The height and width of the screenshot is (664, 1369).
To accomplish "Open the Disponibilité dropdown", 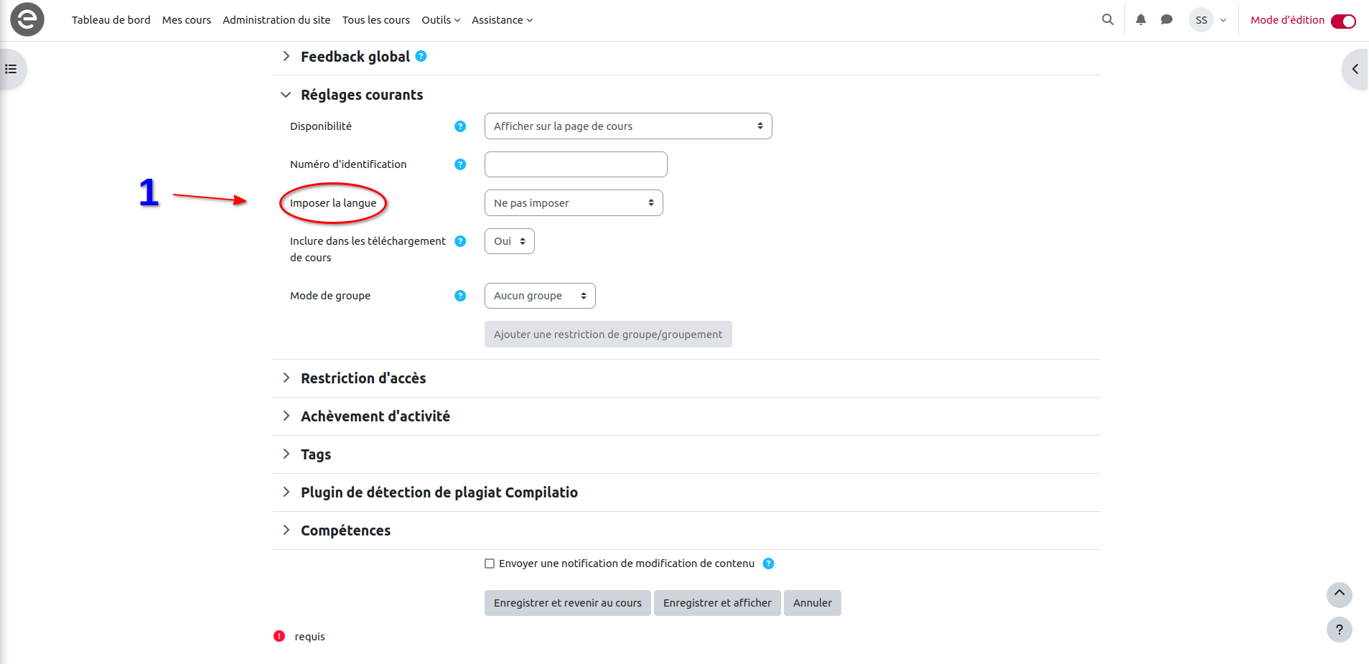I will tap(628, 126).
